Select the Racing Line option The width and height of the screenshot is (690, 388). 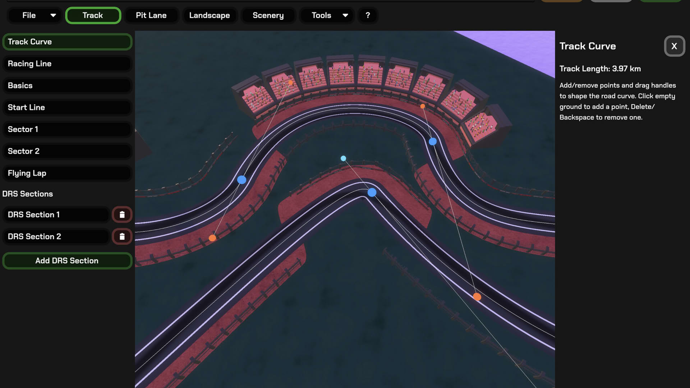point(67,64)
